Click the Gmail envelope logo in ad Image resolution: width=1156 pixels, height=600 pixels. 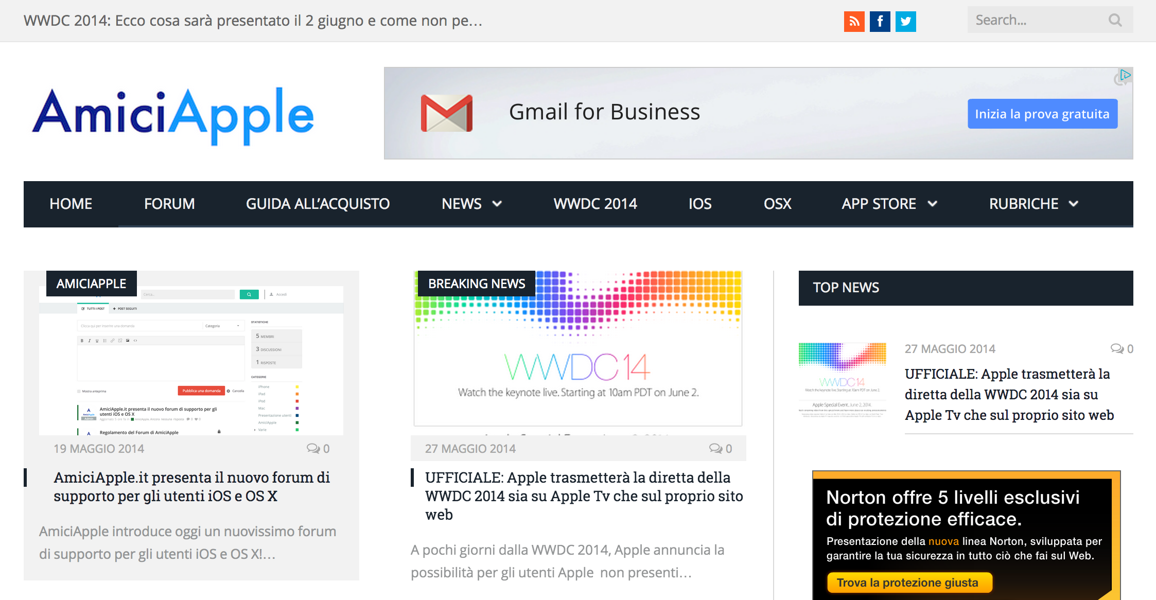447,113
